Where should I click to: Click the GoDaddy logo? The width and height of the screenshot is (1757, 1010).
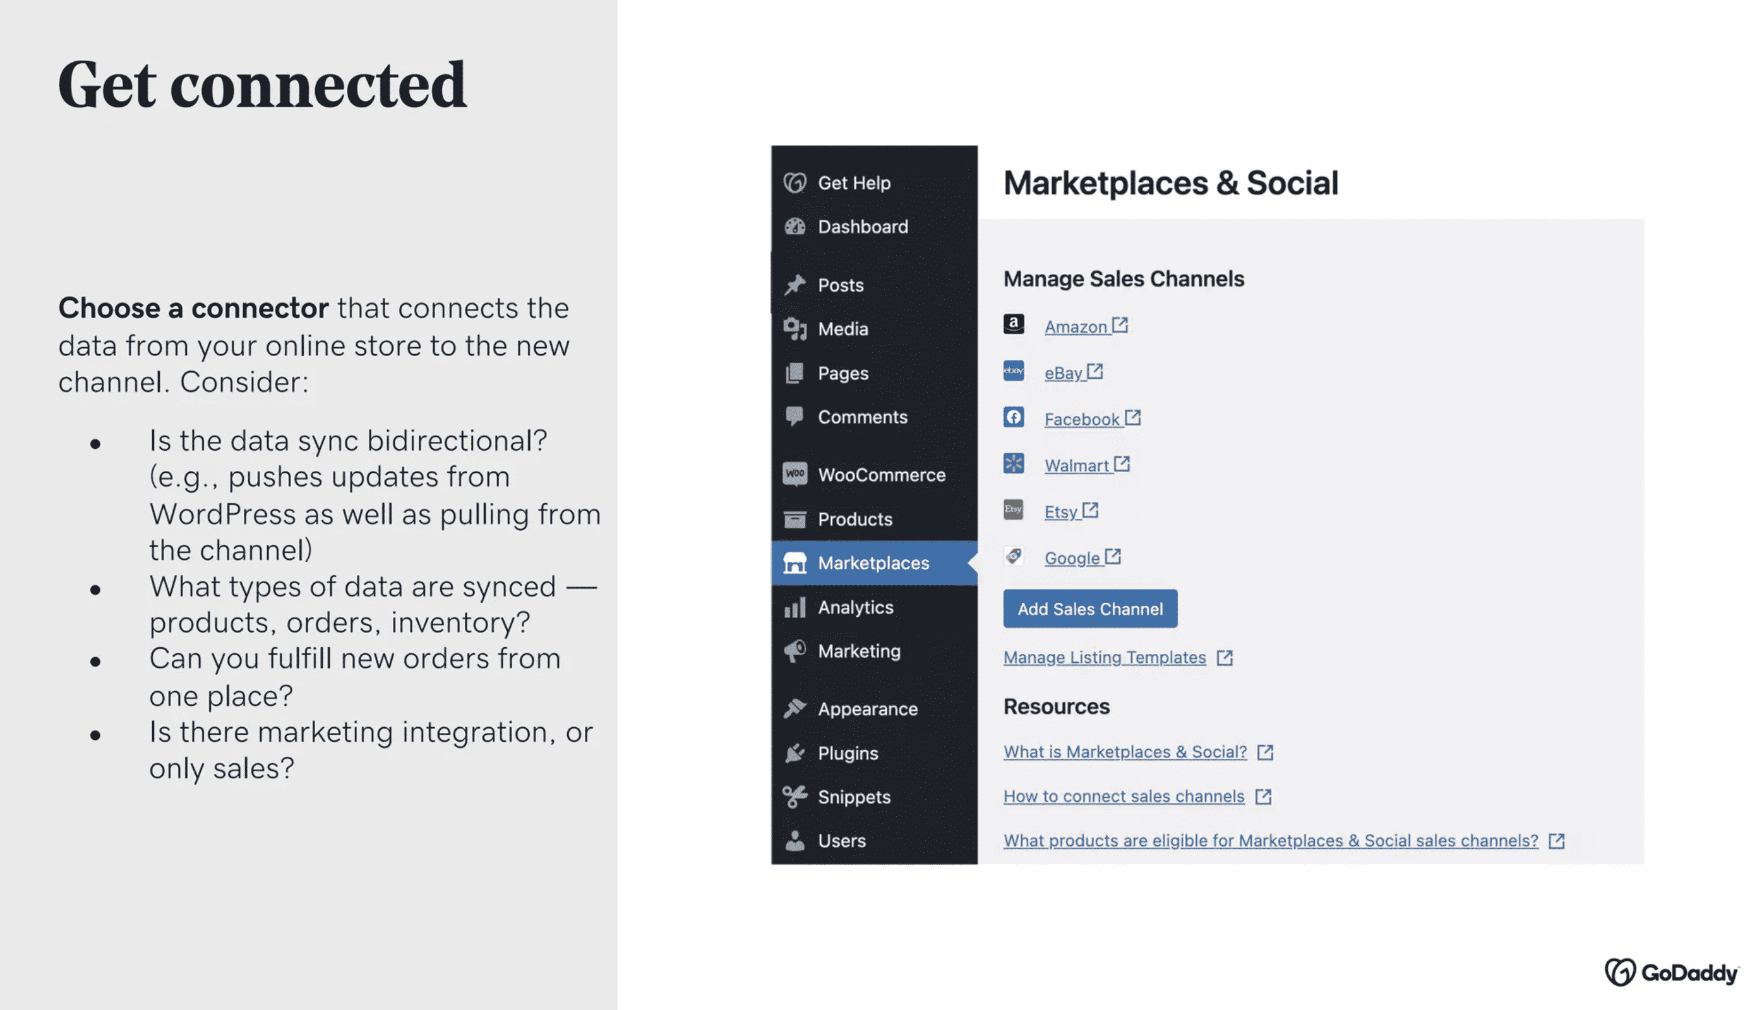tap(1672, 973)
